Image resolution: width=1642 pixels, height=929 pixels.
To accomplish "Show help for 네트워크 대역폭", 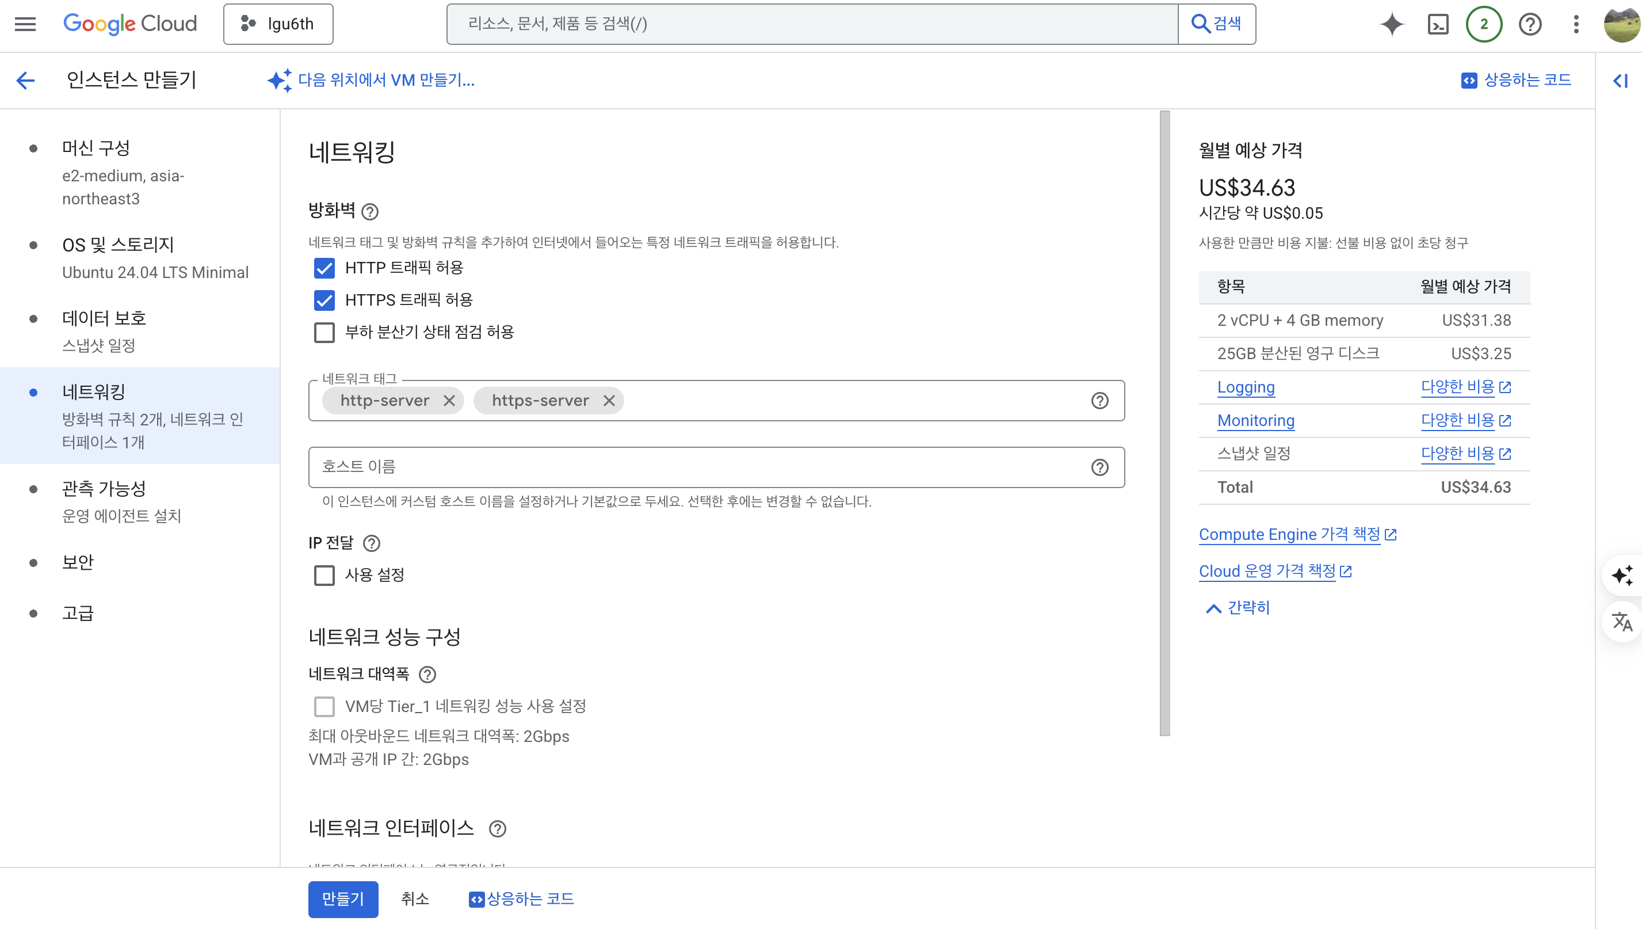I will 427,675.
